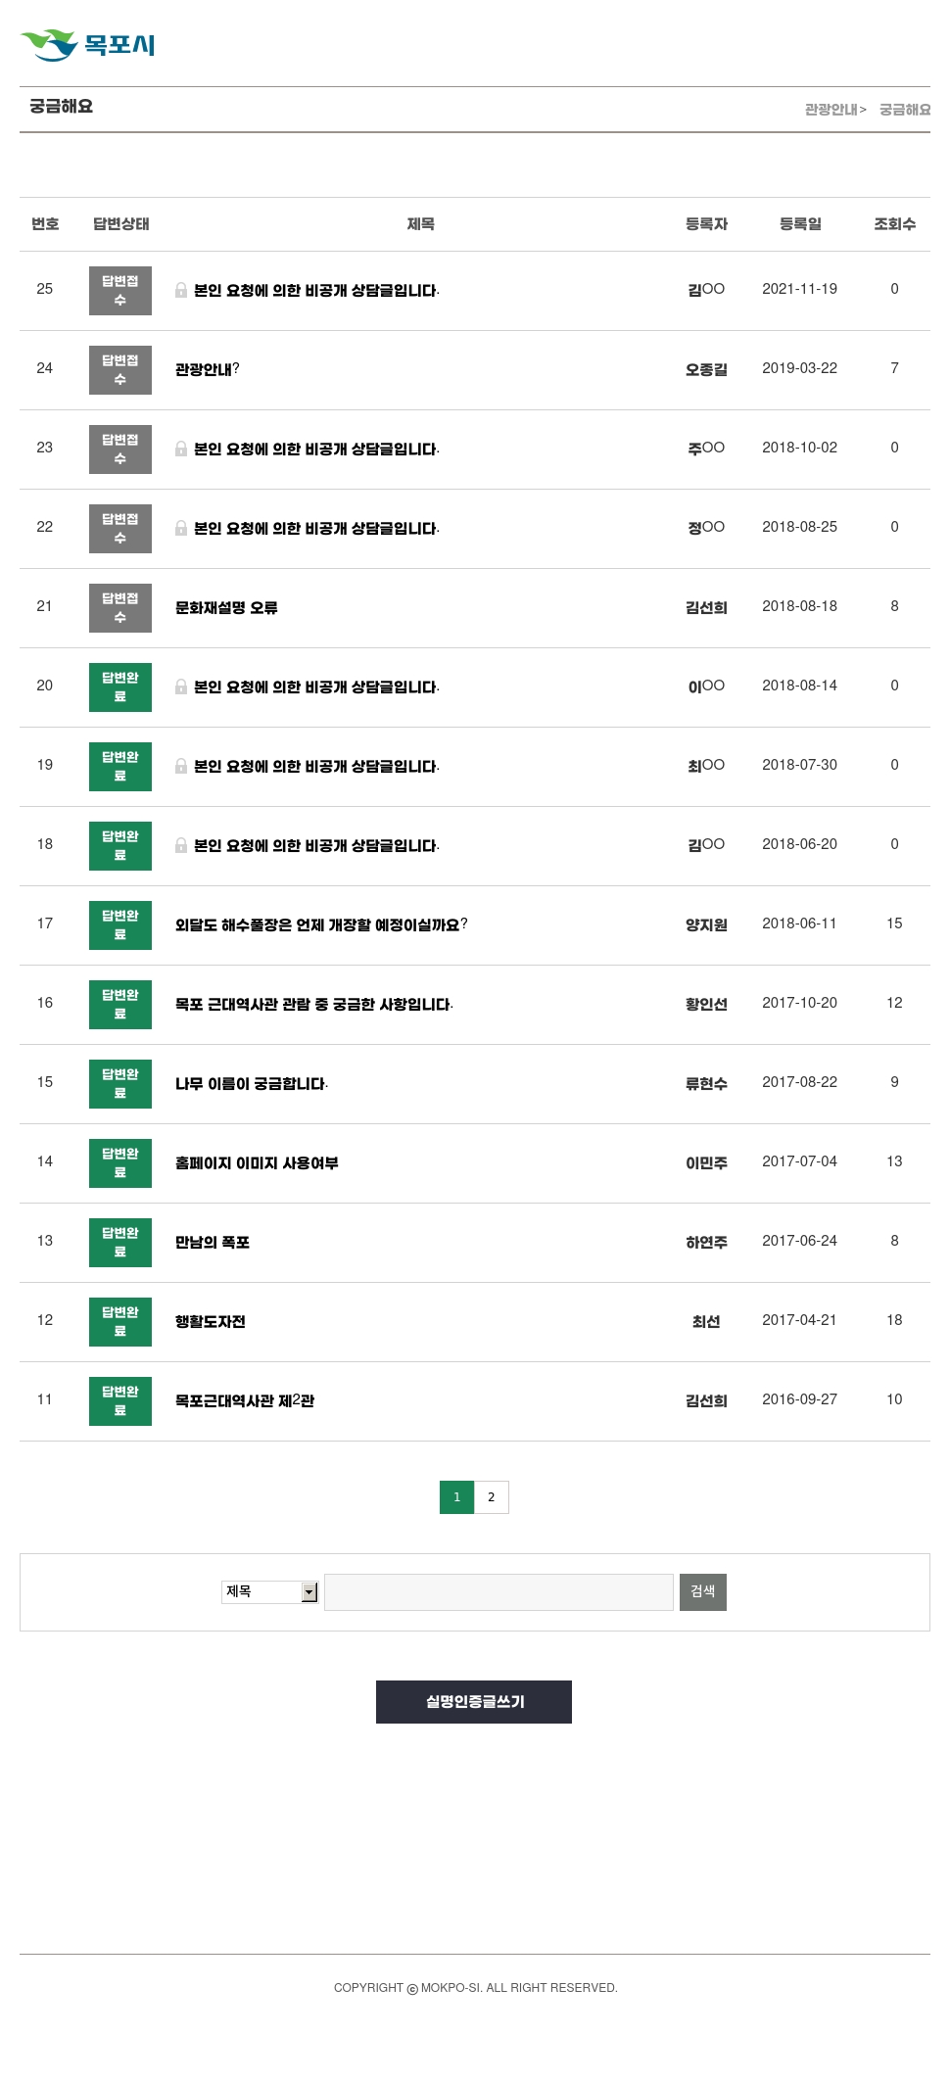Go to page 2 of the list
This screenshot has height=2082, width=950.
(492, 1497)
